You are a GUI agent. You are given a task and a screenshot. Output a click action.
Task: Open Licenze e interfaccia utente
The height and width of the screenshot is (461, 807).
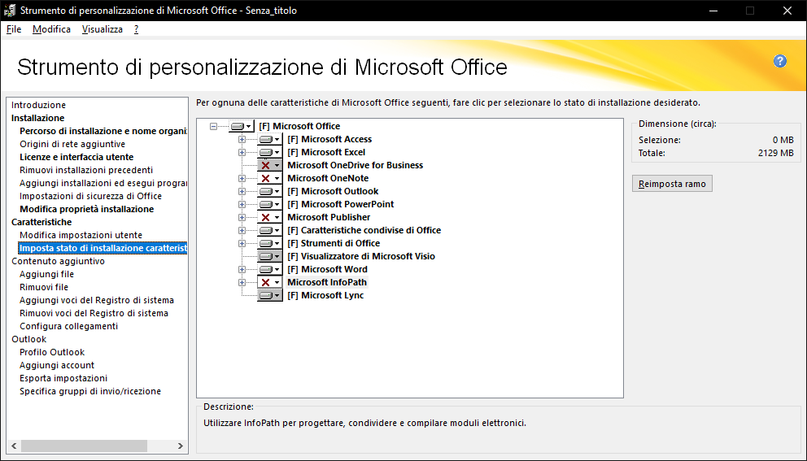[76, 157]
